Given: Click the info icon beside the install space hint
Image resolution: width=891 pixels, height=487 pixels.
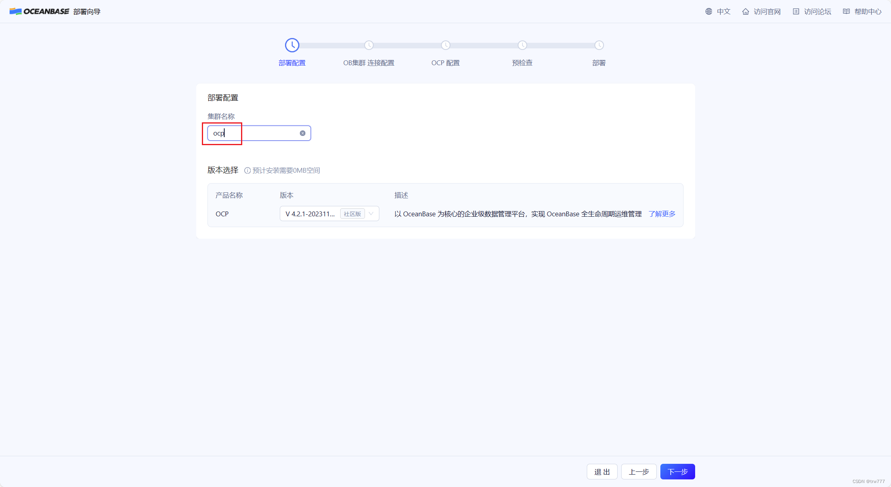Looking at the screenshot, I should [x=247, y=171].
